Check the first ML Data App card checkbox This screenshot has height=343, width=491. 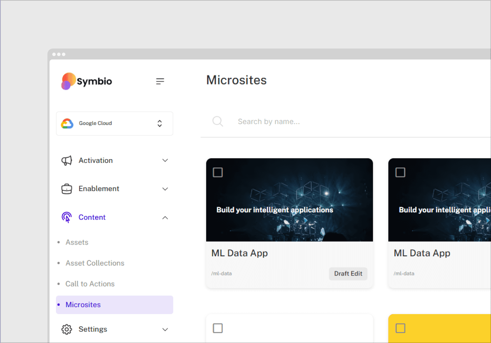tap(218, 172)
